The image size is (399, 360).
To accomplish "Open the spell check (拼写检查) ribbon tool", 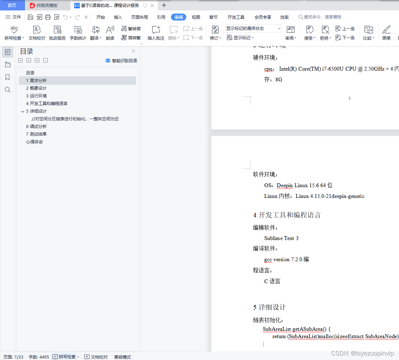I will point(14,33).
